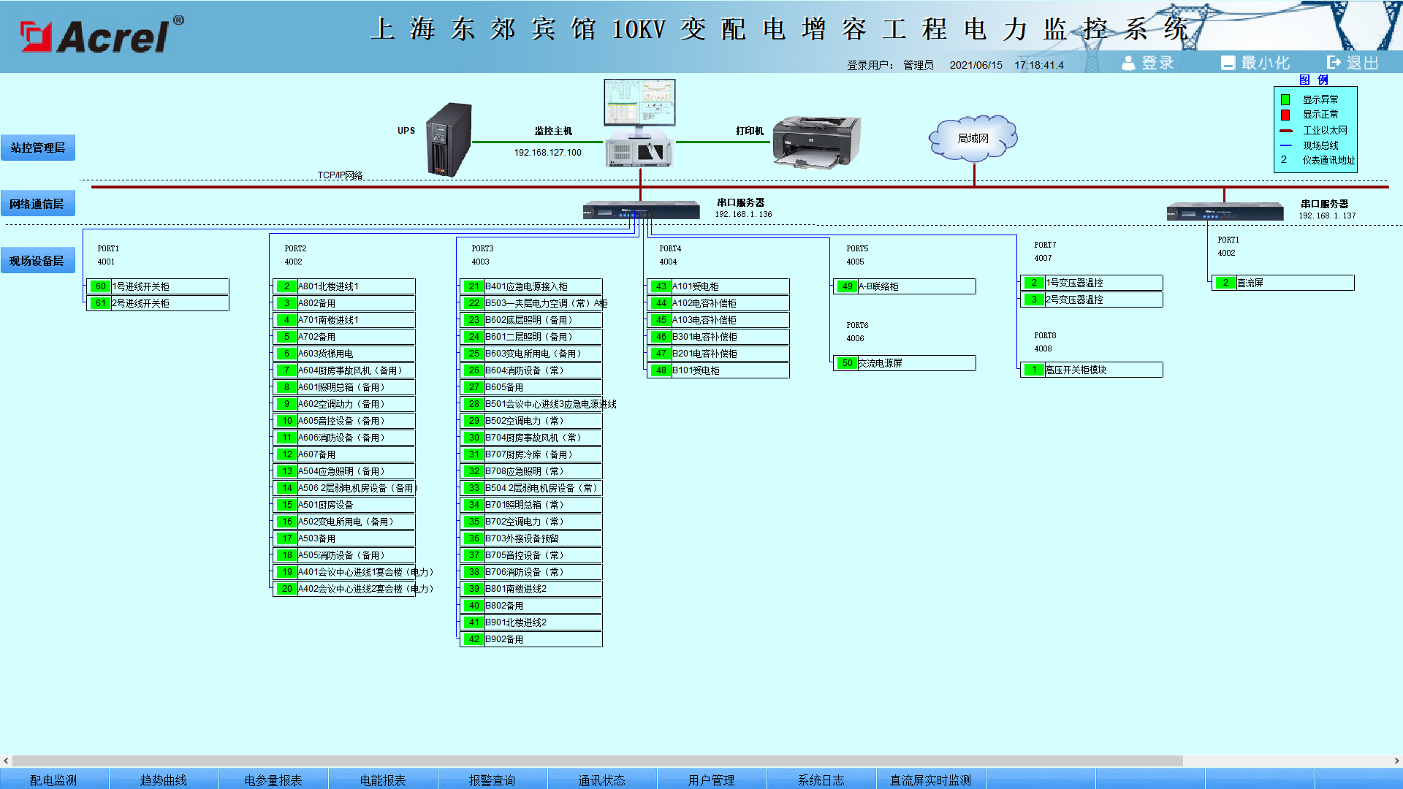Click the PORT8 4008 label
The height and width of the screenshot is (789, 1403).
tap(1045, 342)
